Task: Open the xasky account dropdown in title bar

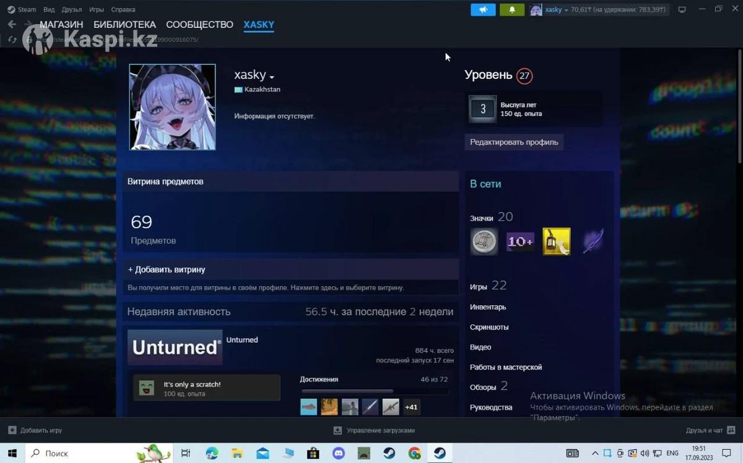Action: pos(557,10)
